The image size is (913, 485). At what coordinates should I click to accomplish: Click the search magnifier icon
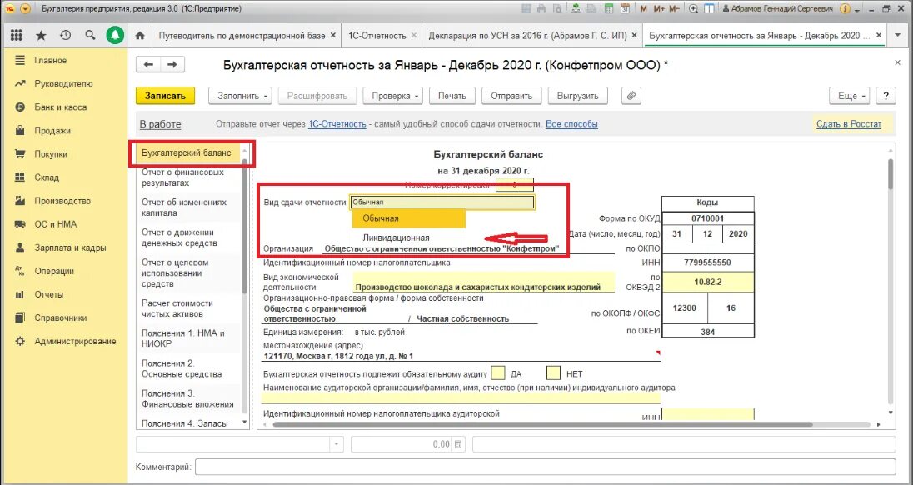(x=90, y=36)
